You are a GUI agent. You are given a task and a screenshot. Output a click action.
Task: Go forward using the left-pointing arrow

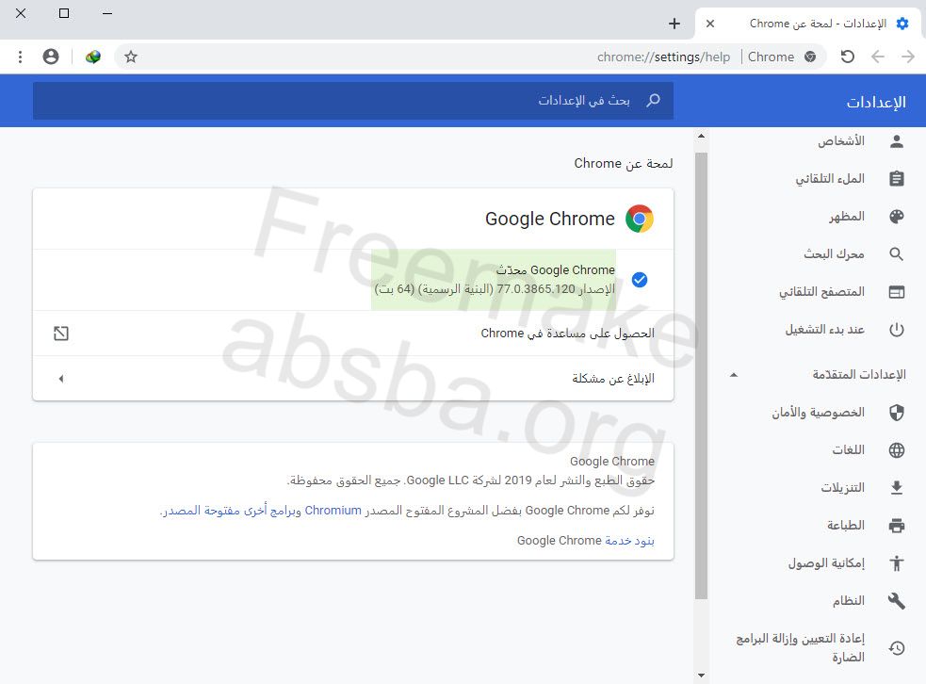(878, 57)
